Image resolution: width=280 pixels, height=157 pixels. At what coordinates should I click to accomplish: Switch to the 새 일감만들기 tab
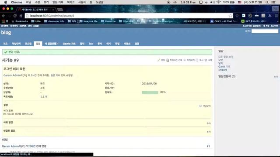[x=52, y=44]
